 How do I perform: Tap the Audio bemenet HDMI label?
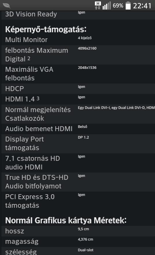pos(39,129)
